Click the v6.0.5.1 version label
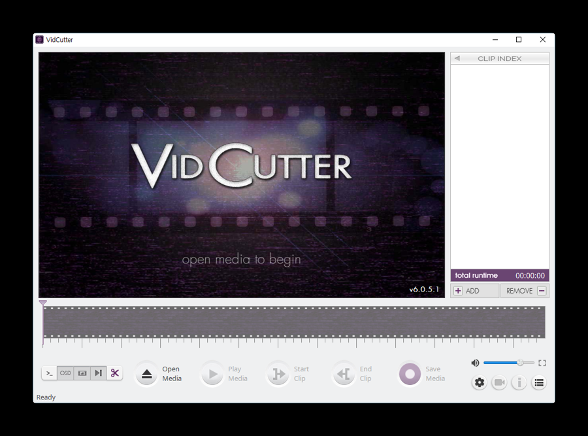 pyautogui.click(x=424, y=290)
